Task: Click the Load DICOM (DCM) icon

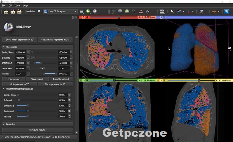Action: 13,11
